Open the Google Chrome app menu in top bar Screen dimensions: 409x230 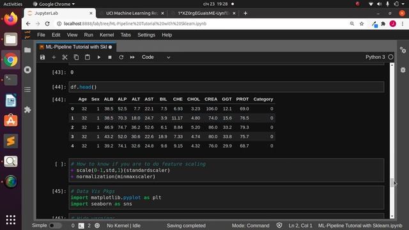click(x=54, y=4)
